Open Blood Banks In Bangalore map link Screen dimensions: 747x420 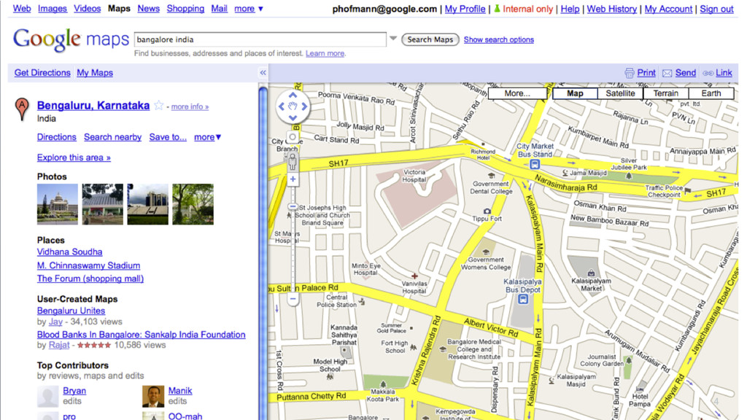(141, 335)
